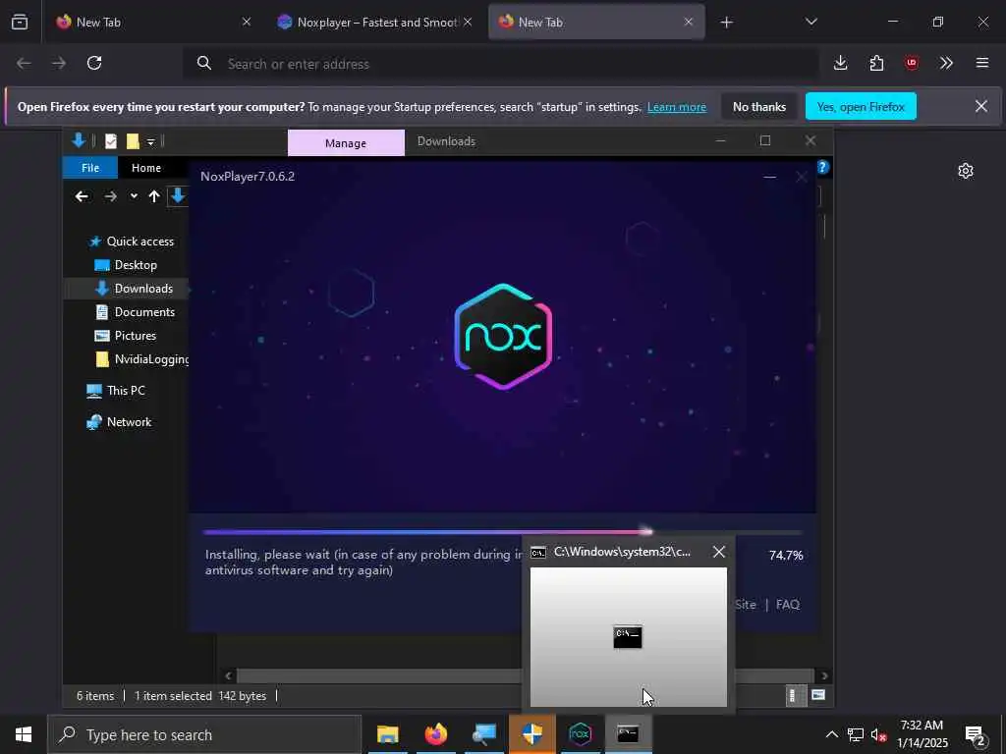The image size is (1006, 754).
Task: Click the No thanks button
Action: coord(759,107)
